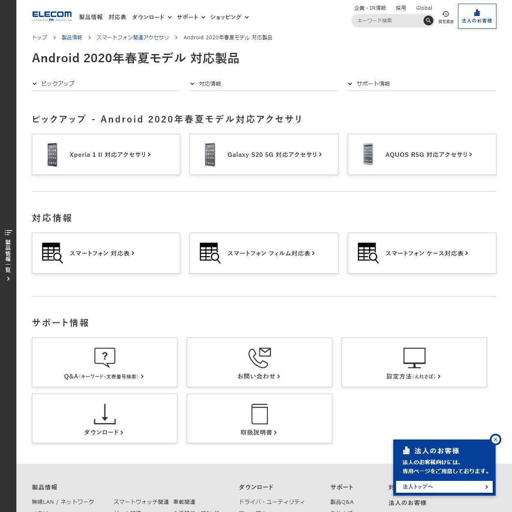This screenshot has height=512, width=512.
Task: Click the Q&A question bubble icon
Action: tap(105, 358)
